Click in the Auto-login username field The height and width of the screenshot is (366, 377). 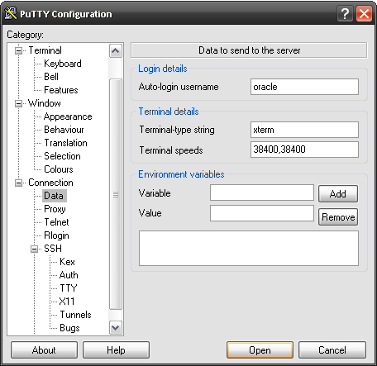click(304, 87)
